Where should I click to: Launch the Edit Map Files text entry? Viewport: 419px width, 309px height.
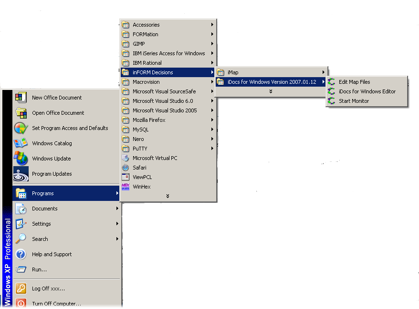tap(354, 82)
